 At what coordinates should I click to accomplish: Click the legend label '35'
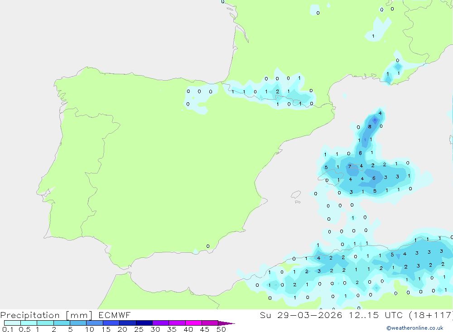(172, 329)
